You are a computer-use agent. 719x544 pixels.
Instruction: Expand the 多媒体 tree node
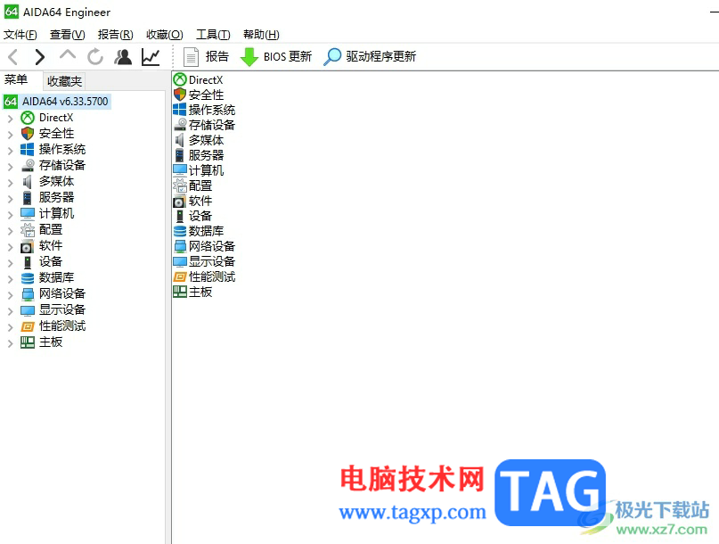10,183
